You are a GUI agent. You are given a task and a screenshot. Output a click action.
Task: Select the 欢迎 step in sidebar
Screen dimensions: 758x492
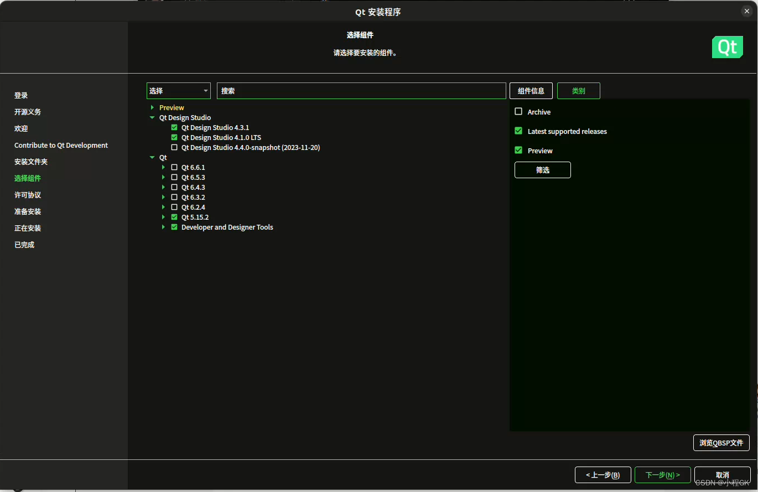pos(21,128)
